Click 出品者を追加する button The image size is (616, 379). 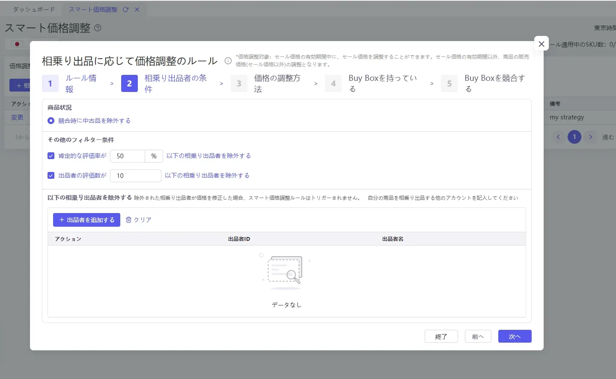click(x=86, y=220)
